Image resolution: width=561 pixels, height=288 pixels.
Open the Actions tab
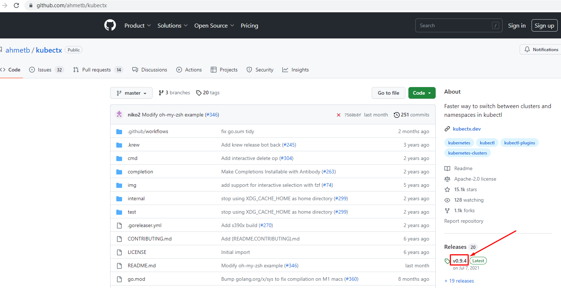[x=189, y=70]
